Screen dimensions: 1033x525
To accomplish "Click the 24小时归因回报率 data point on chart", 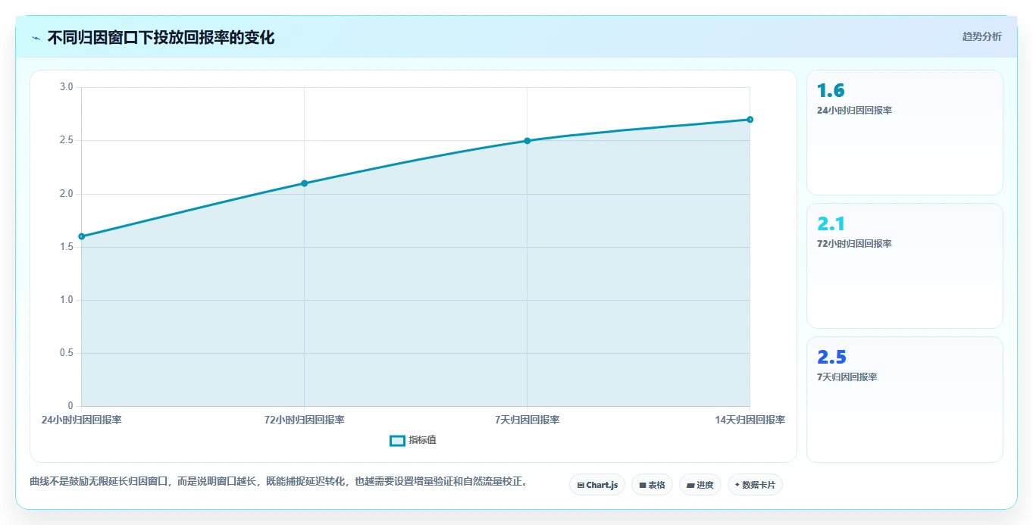I will [81, 236].
